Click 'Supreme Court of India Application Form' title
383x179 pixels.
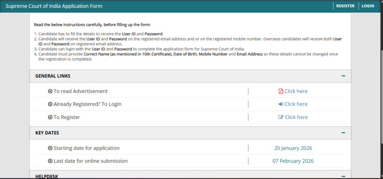click(x=54, y=6)
